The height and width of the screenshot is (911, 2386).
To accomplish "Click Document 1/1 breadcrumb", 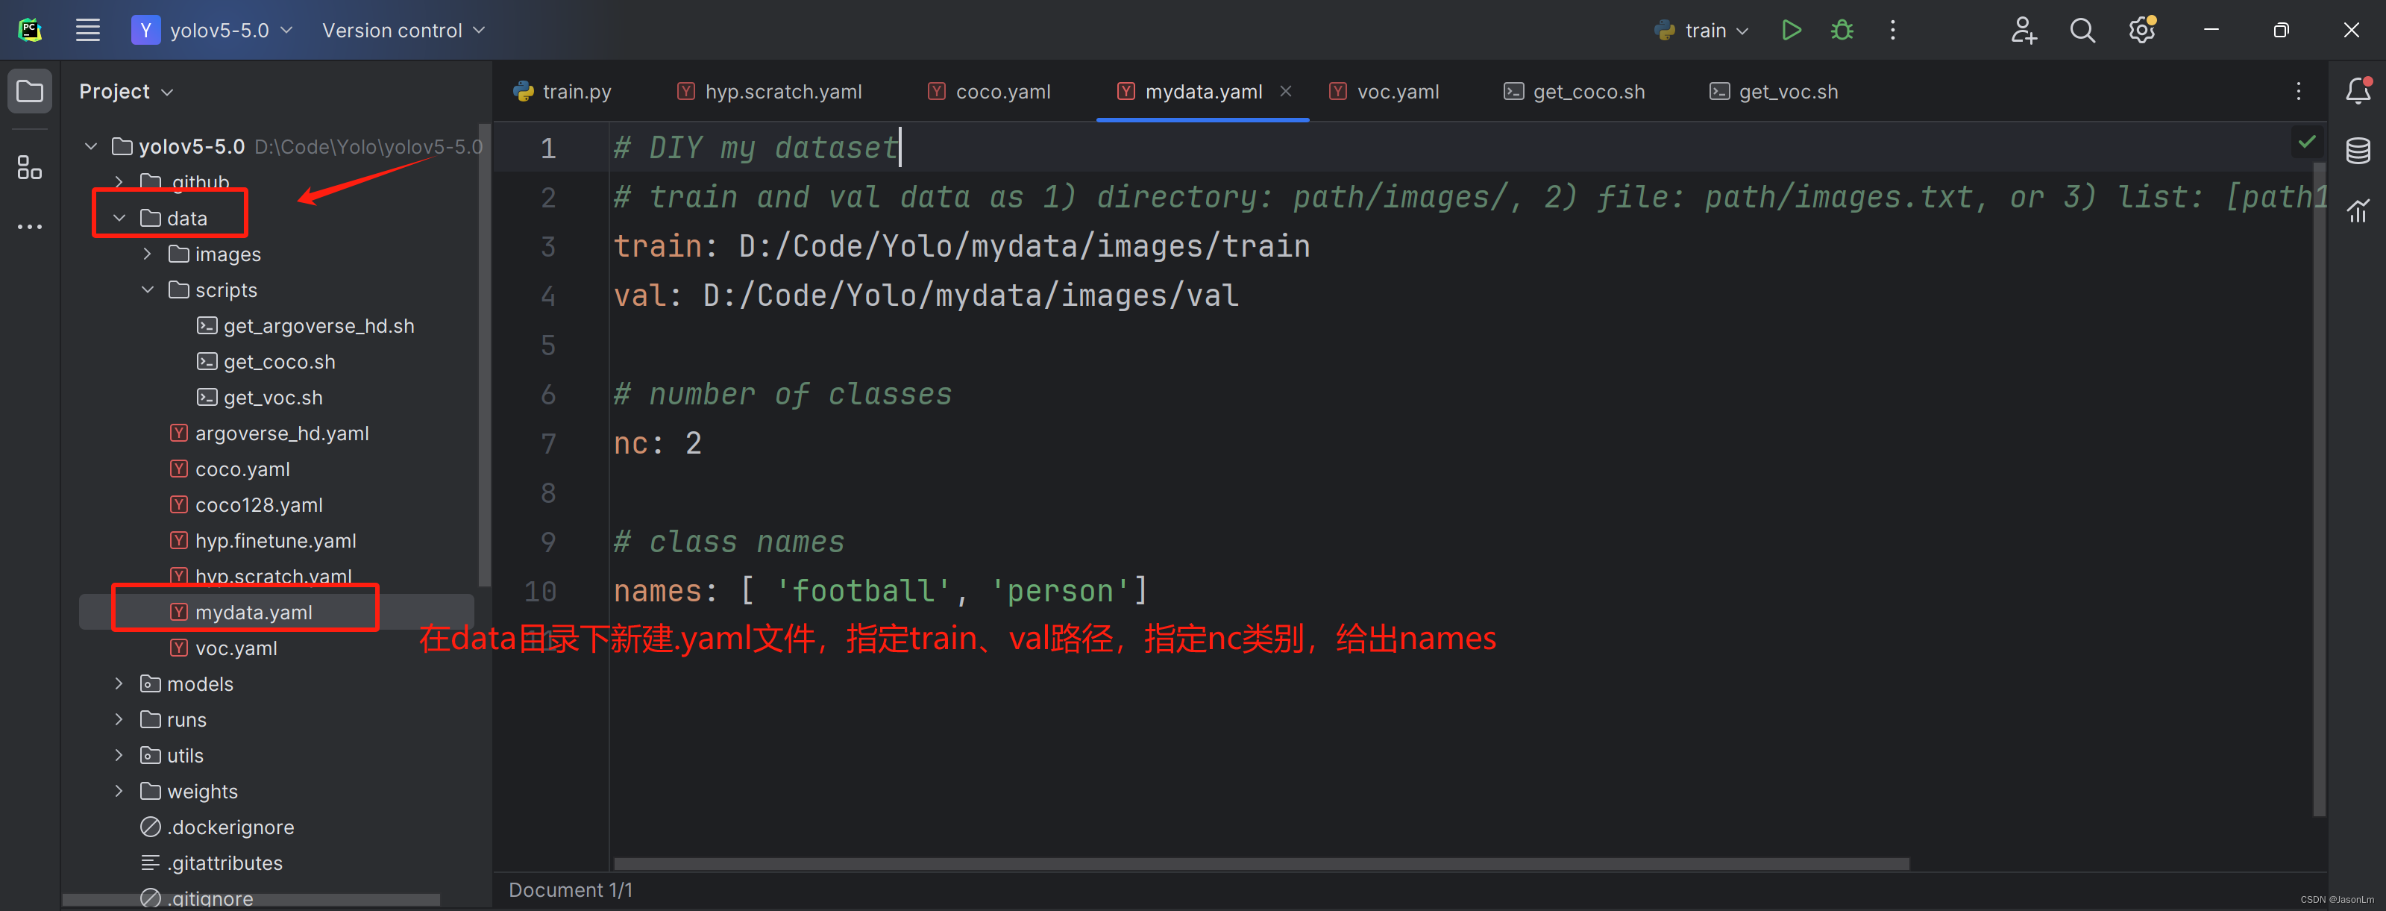I will pyautogui.click(x=571, y=889).
